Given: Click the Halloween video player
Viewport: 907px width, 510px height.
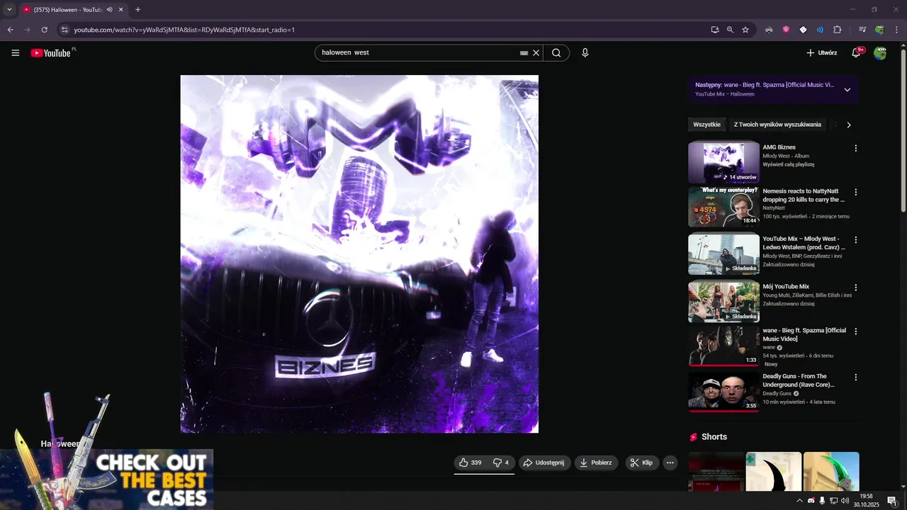Looking at the screenshot, I should click(x=359, y=254).
